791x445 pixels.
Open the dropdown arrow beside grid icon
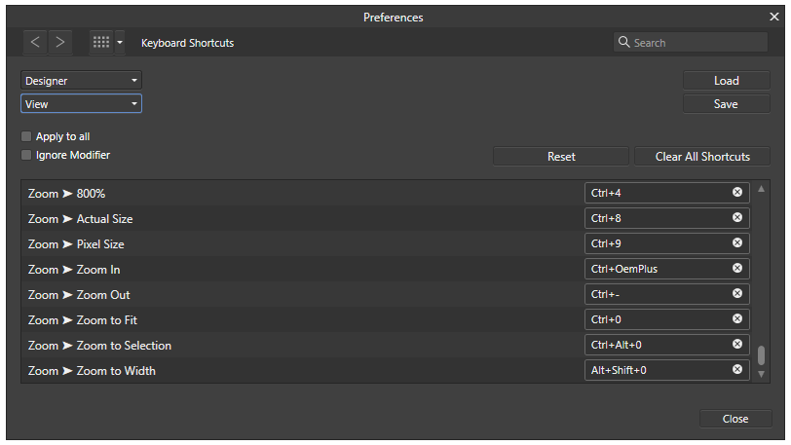[120, 43]
